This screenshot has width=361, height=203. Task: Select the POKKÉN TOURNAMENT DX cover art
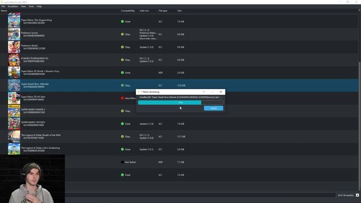14,60
